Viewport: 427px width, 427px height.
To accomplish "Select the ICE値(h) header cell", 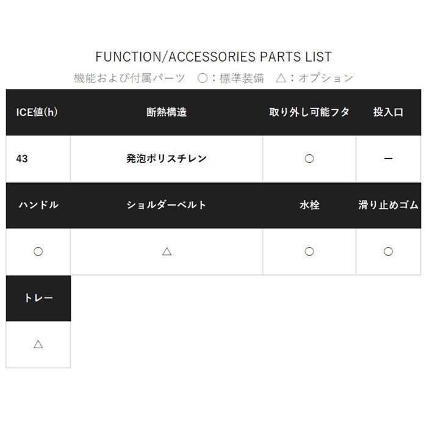I will (x=38, y=112).
